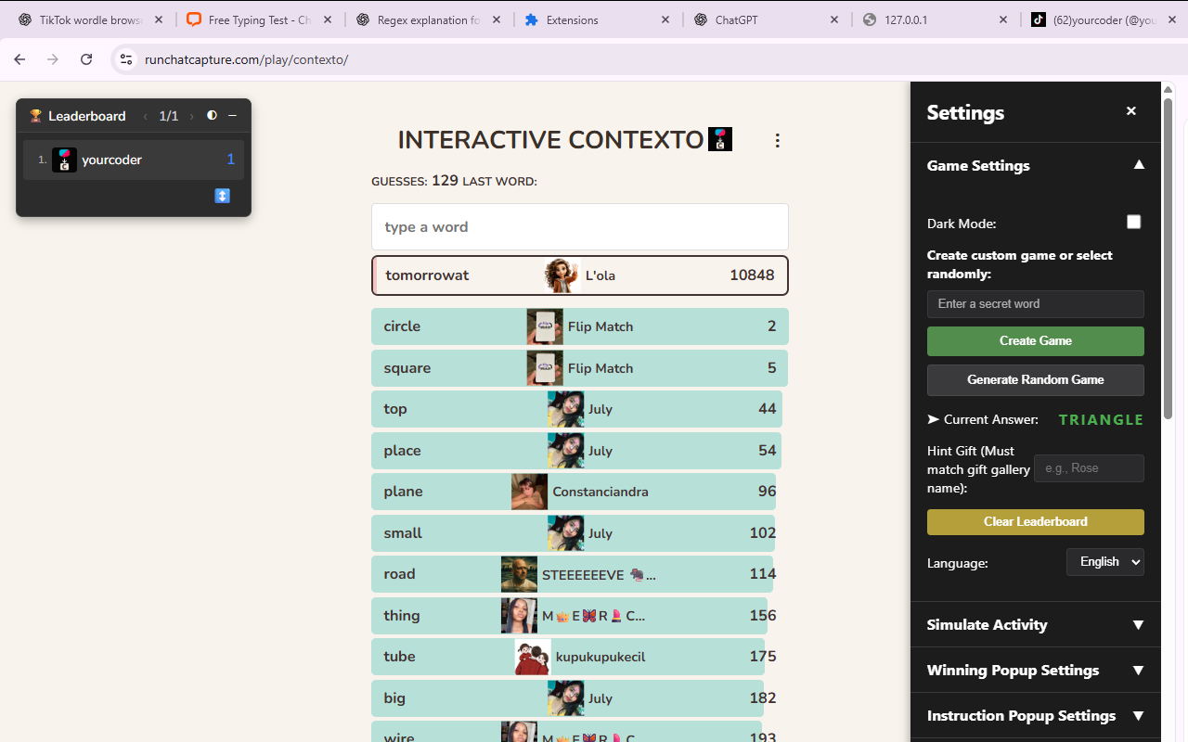The height and width of the screenshot is (742, 1188).
Task: Switch to the Extensions tab
Action: tap(597, 19)
